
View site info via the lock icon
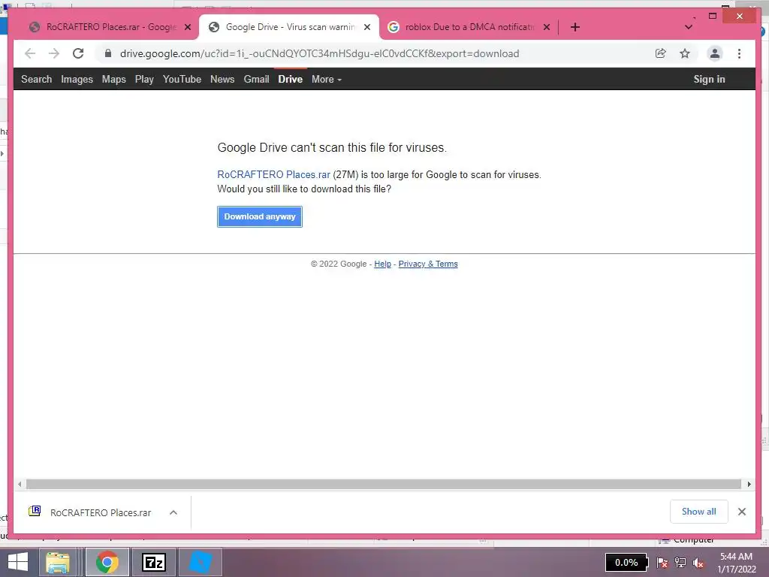tap(108, 53)
